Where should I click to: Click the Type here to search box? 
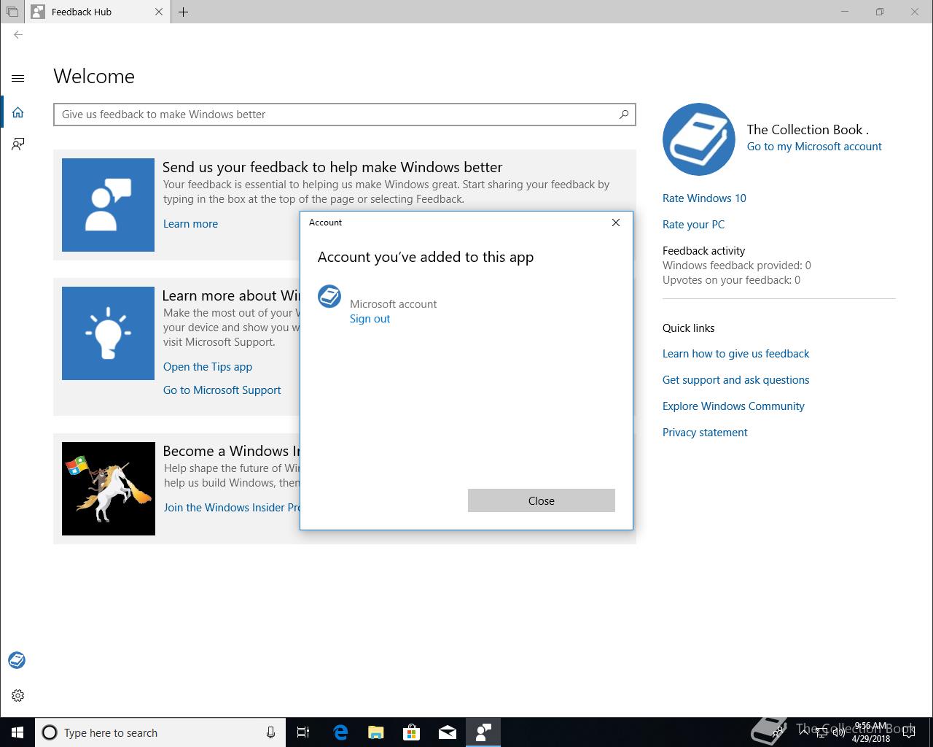click(159, 732)
